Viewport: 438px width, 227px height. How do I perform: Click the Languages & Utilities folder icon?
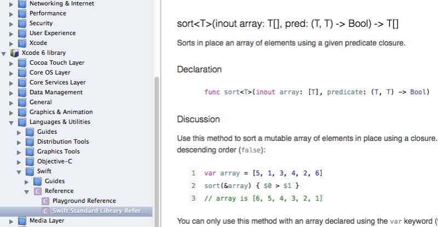22,122
